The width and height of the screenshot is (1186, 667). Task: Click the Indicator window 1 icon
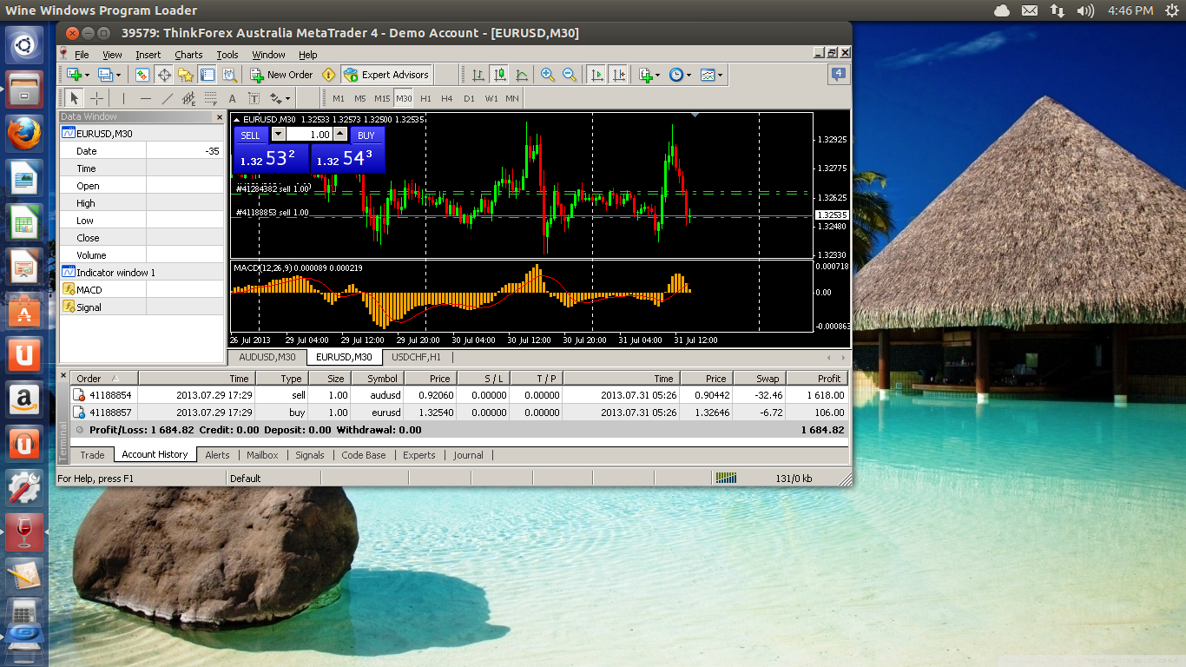(69, 273)
